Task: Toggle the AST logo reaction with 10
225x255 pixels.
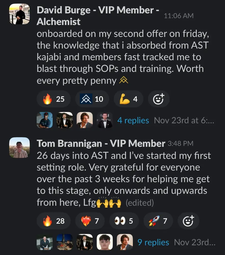Action: coord(92,99)
